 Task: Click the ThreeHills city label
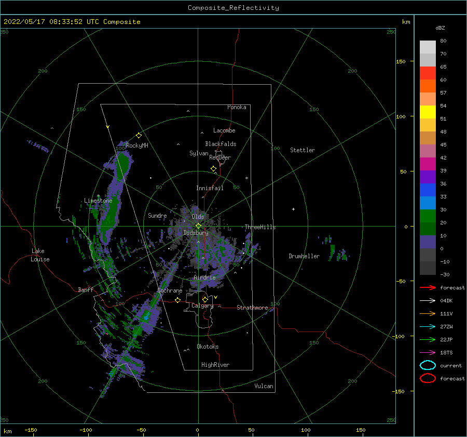[260, 227]
